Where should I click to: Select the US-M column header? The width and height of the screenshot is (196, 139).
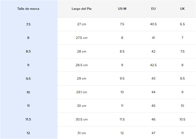tap(122, 9)
